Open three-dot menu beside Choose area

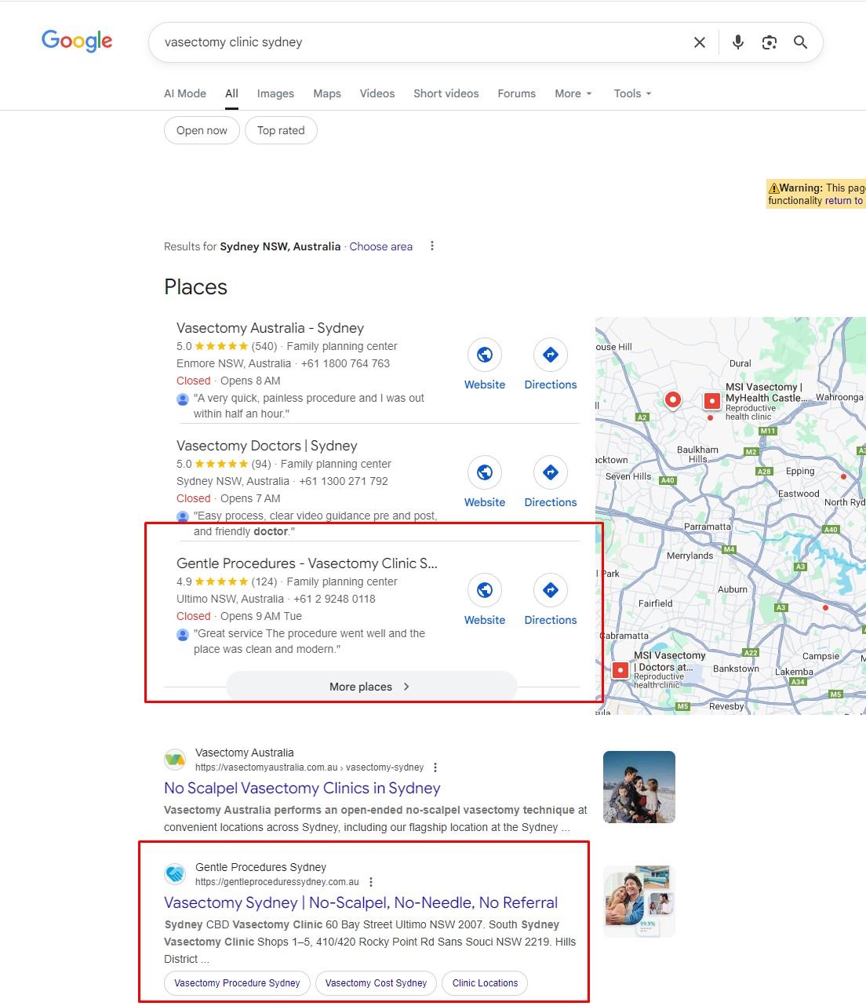(431, 246)
